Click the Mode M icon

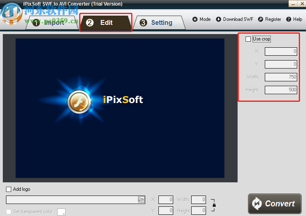tap(195, 19)
